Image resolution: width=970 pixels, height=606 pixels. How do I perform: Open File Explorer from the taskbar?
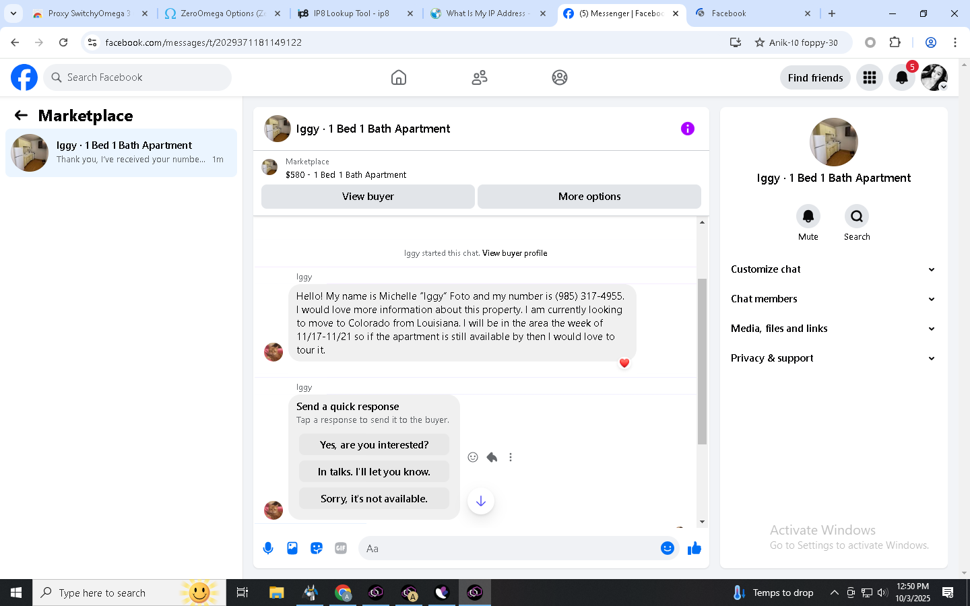tap(276, 593)
